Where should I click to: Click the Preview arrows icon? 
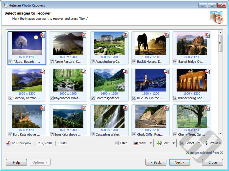pyautogui.click(x=206, y=143)
